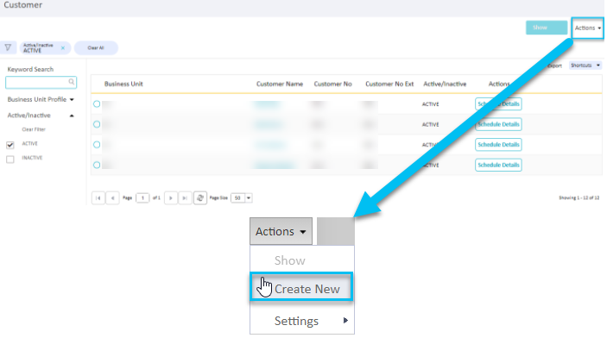
Task: Go to the previous page arrow
Action: (x=112, y=198)
